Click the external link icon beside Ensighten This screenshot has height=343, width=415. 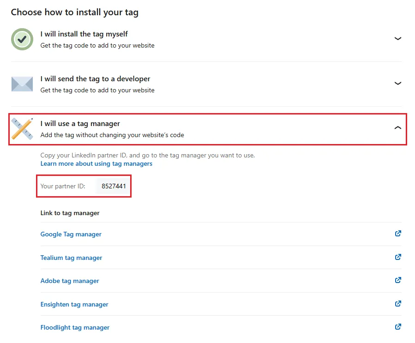tap(397, 304)
